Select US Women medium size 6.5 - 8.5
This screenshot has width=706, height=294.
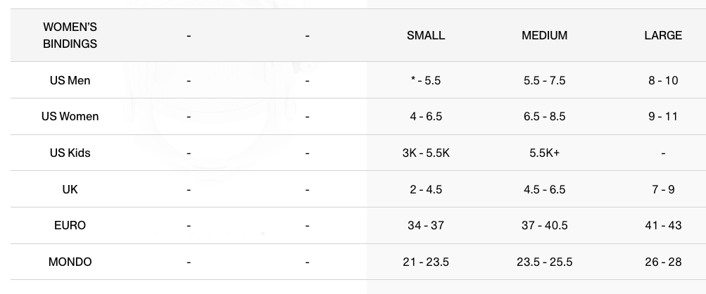[544, 116]
